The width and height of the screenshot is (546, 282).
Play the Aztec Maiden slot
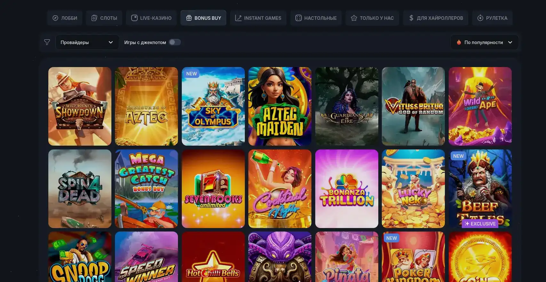pyautogui.click(x=280, y=106)
